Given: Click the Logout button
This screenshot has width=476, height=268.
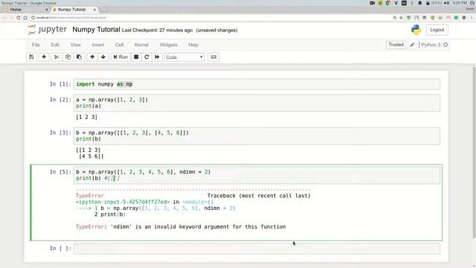Looking at the screenshot, I should 437,30.
